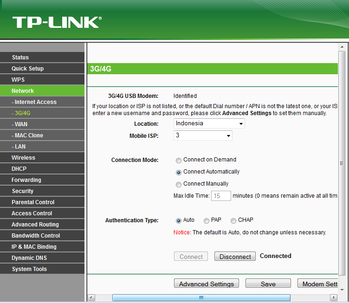
Task: Open Access Control settings
Action: (x=42, y=213)
